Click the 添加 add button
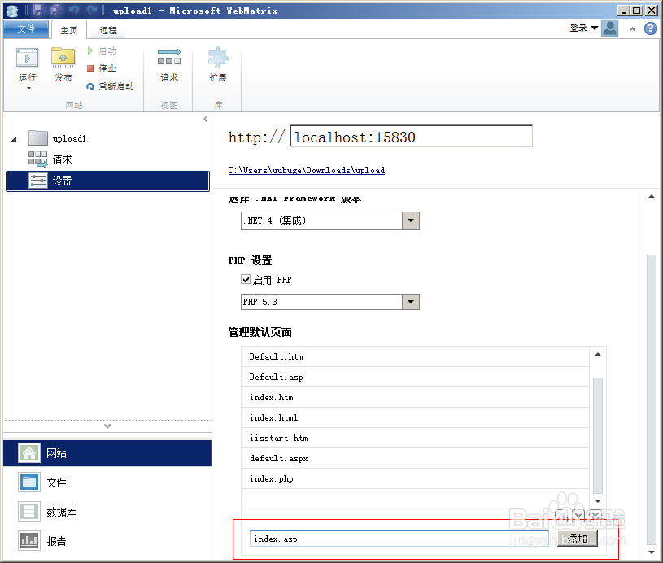663x563 pixels. pyautogui.click(x=577, y=539)
